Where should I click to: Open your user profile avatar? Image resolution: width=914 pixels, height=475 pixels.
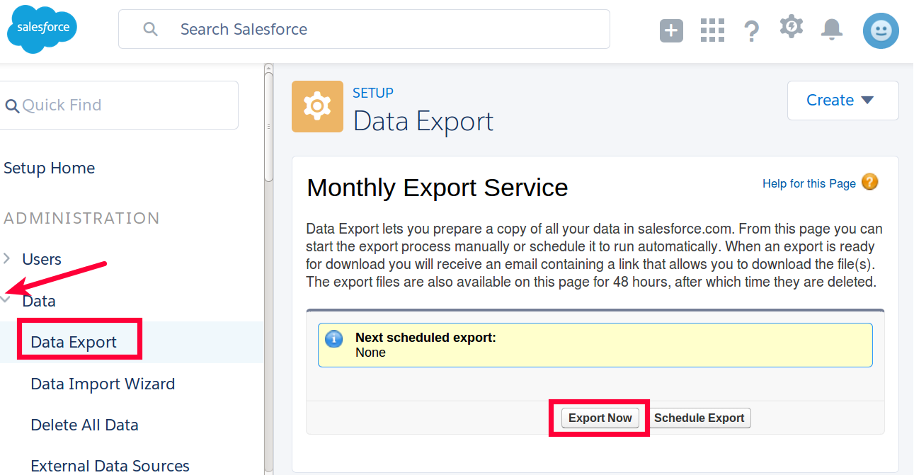click(880, 30)
